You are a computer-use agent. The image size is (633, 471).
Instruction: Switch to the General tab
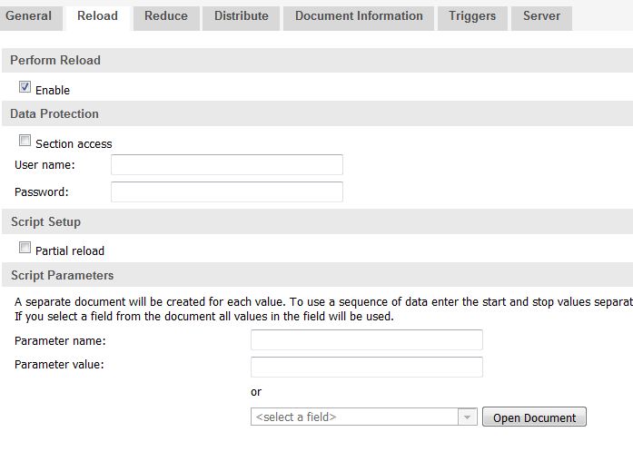tap(28, 16)
